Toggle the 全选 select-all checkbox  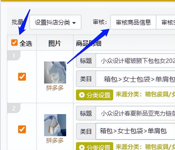tap(14, 43)
